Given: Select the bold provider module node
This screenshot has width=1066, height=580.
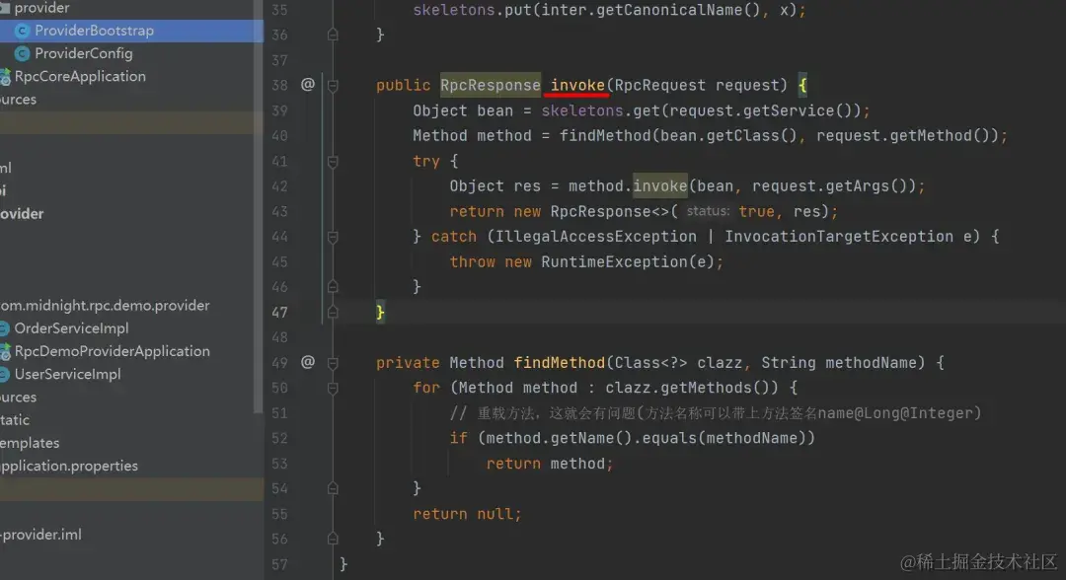Looking at the screenshot, I should [x=22, y=214].
